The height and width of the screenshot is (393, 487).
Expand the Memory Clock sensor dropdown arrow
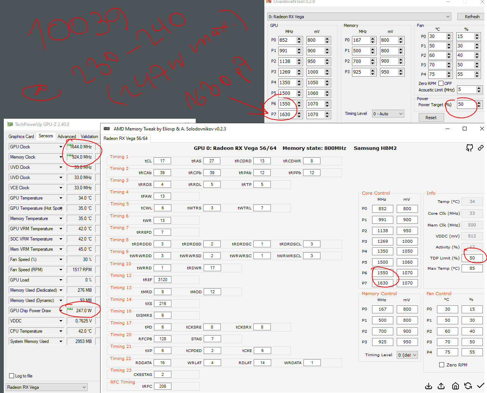coord(61,157)
